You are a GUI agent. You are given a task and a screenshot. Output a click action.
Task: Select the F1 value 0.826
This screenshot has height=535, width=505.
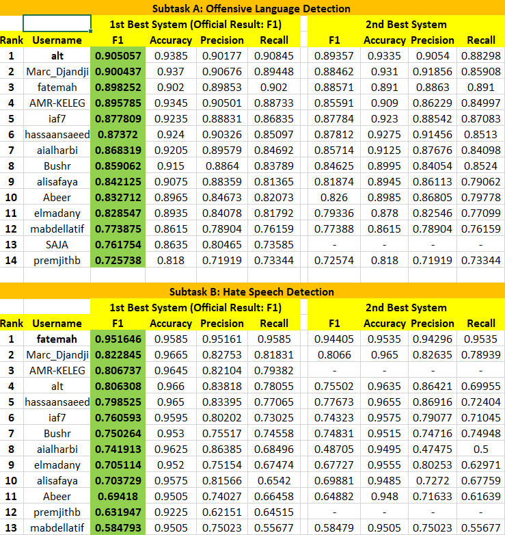334,197
